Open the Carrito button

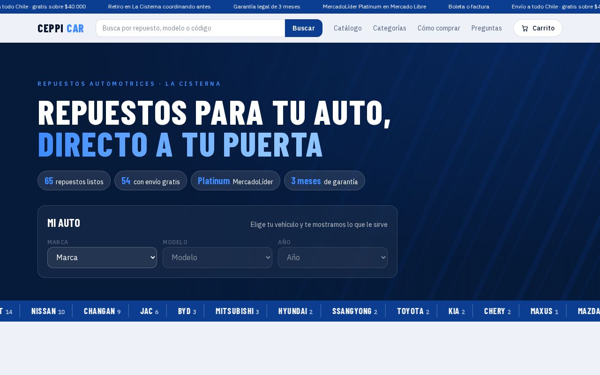pyautogui.click(x=538, y=28)
